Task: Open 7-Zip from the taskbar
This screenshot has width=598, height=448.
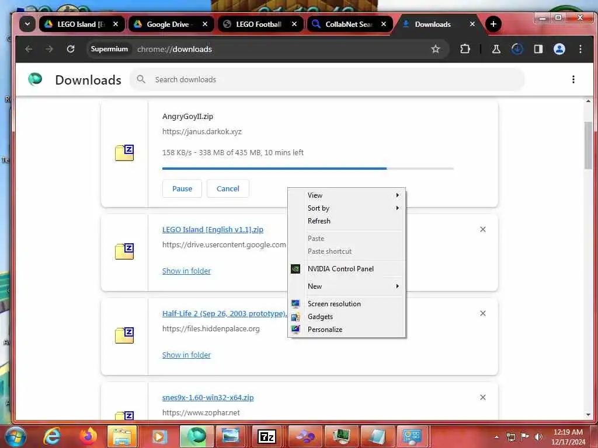Action: (267, 436)
